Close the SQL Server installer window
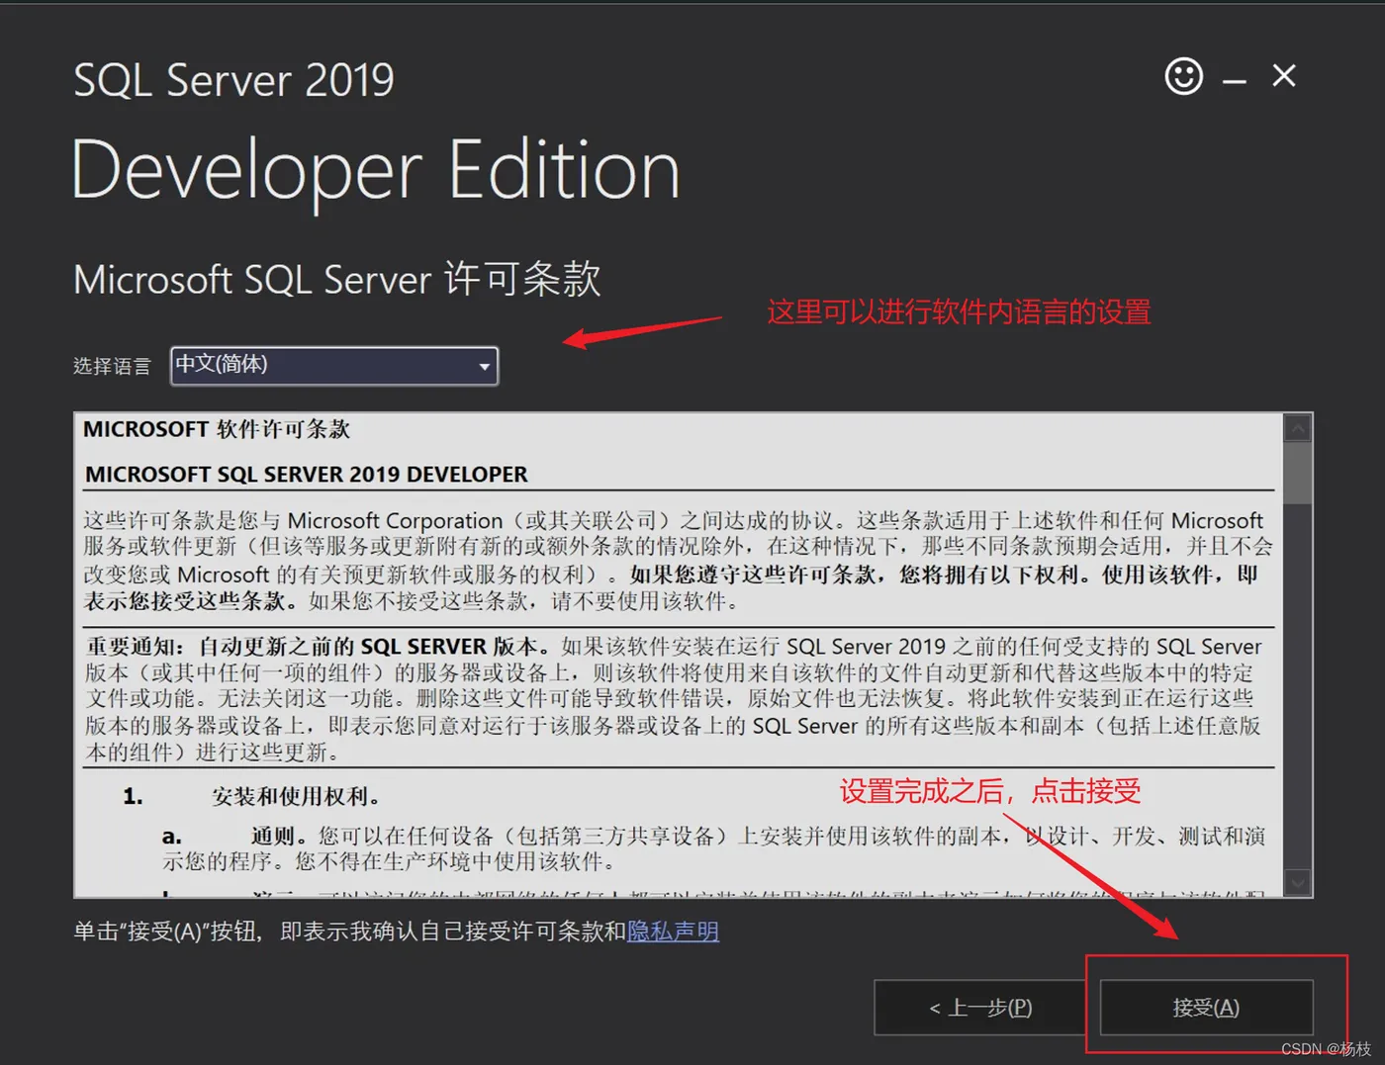Viewport: 1385px width, 1065px height. (x=1284, y=76)
